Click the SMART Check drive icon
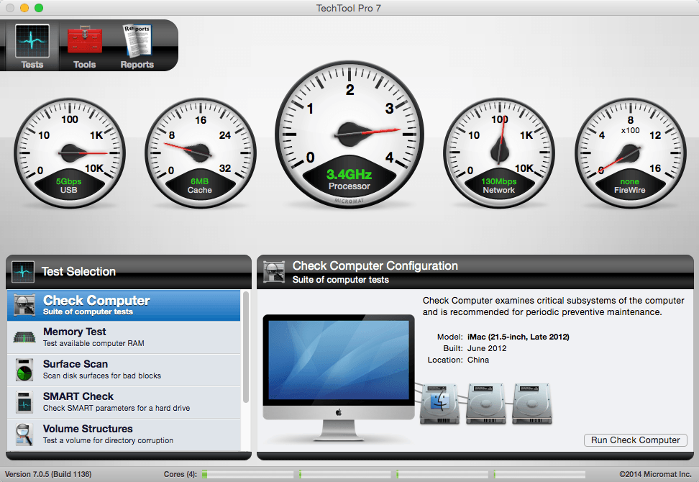Viewport: 699px width, 482px height. click(x=24, y=402)
